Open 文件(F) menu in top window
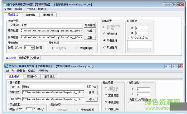 tap(8, 9)
